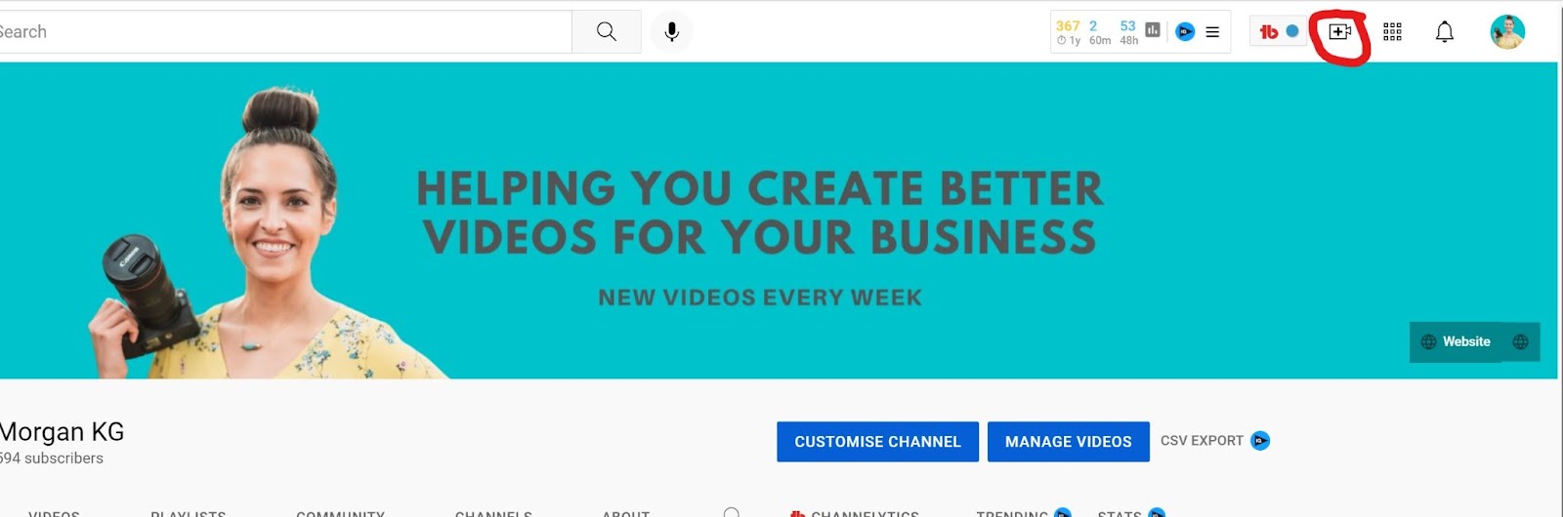Click the Manage Videos button
This screenshot has height=517, width=1563.
point(1068,442)
